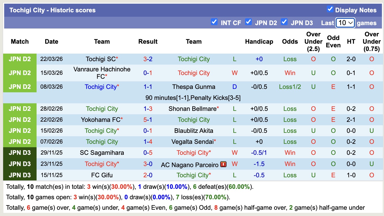Image resolution: width=384 pixels, height=216 pixels.
Task: Click the JPN D2 badge on the Thespa Gunma row
Action: [20, 87]
